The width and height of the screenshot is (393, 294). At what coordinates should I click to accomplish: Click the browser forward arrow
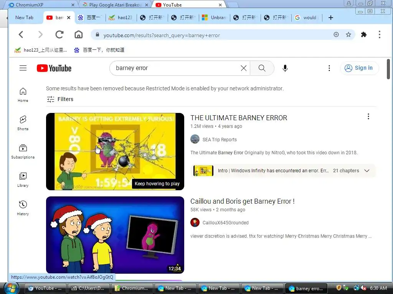tap(40, 34)
